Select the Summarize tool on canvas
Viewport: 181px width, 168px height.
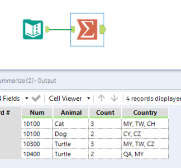(x=87, y=29)
